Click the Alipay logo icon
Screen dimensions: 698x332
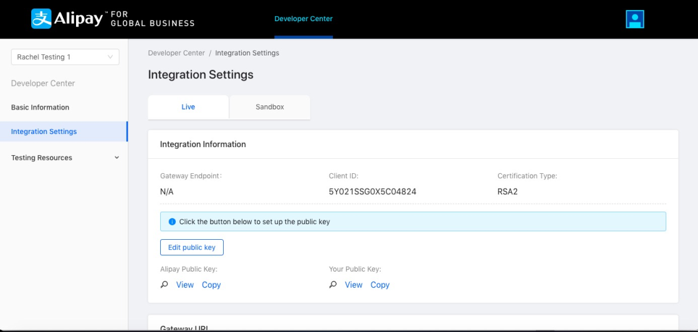(41, 19)
